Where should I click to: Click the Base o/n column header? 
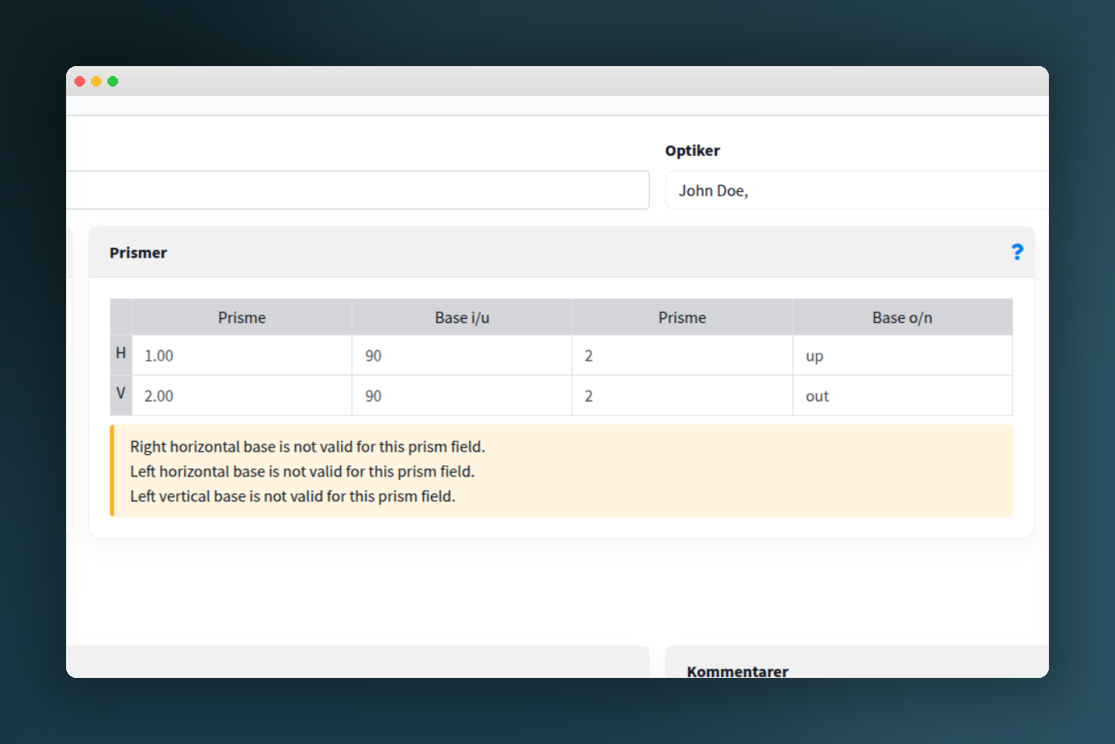[903, 318]
